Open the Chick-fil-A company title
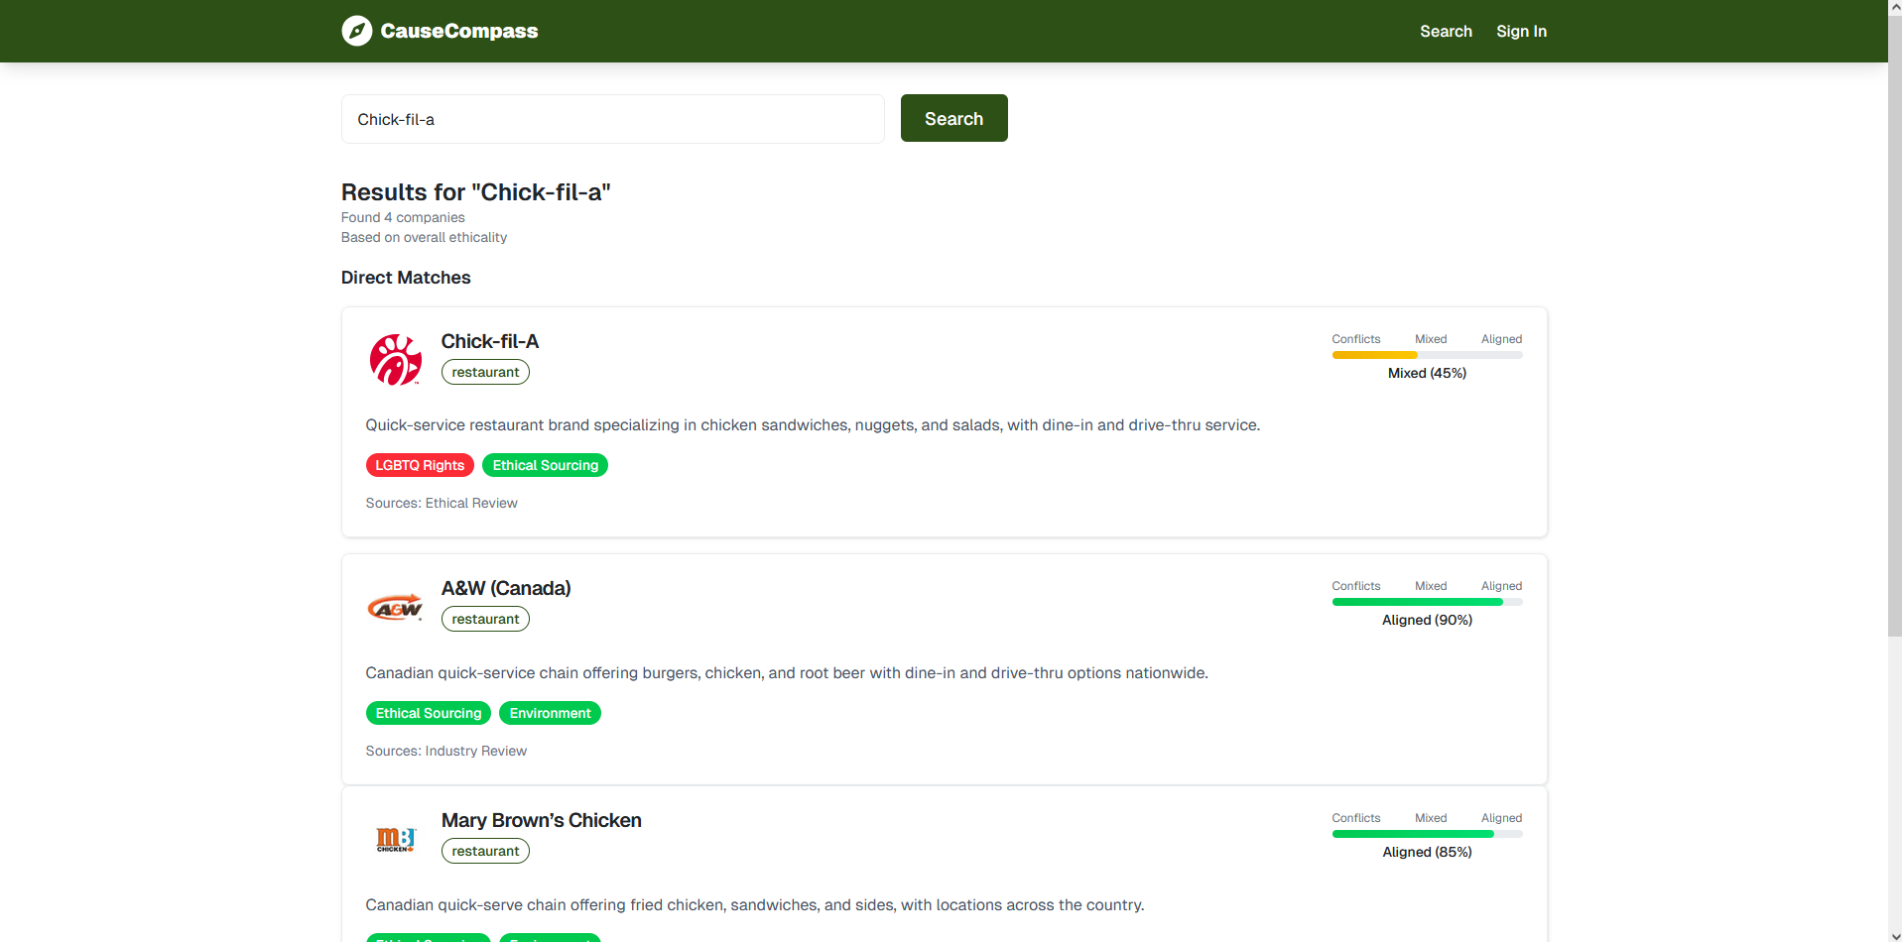The height and width of the screenshot is (942, 1902). point(489,341)
